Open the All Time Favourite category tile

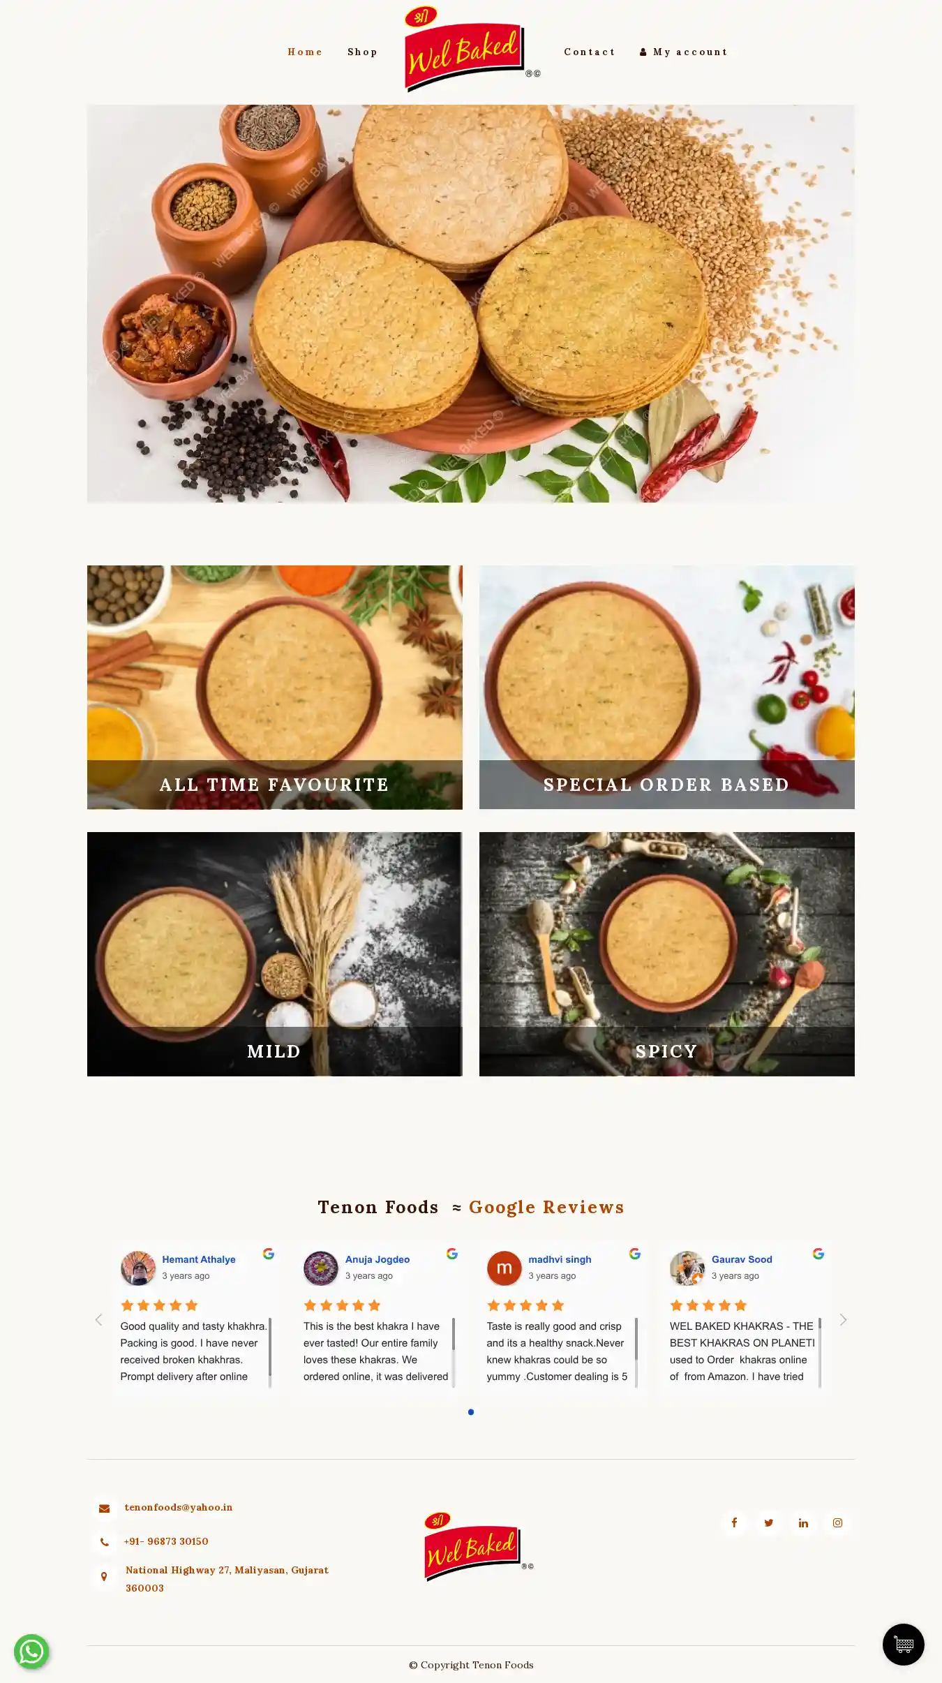(274, 688)
